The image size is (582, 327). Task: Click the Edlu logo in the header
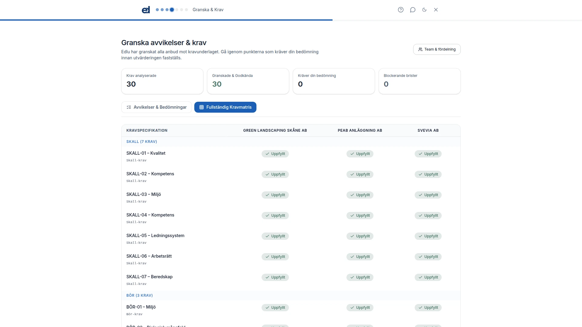(x=146, y=10)
